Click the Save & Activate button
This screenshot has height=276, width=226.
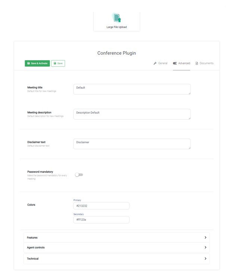pyautogui.click(x=37, y=63)
